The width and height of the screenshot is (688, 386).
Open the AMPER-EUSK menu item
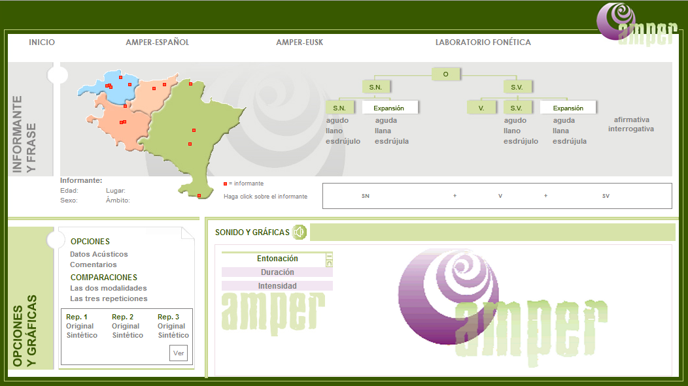(300, 42)
